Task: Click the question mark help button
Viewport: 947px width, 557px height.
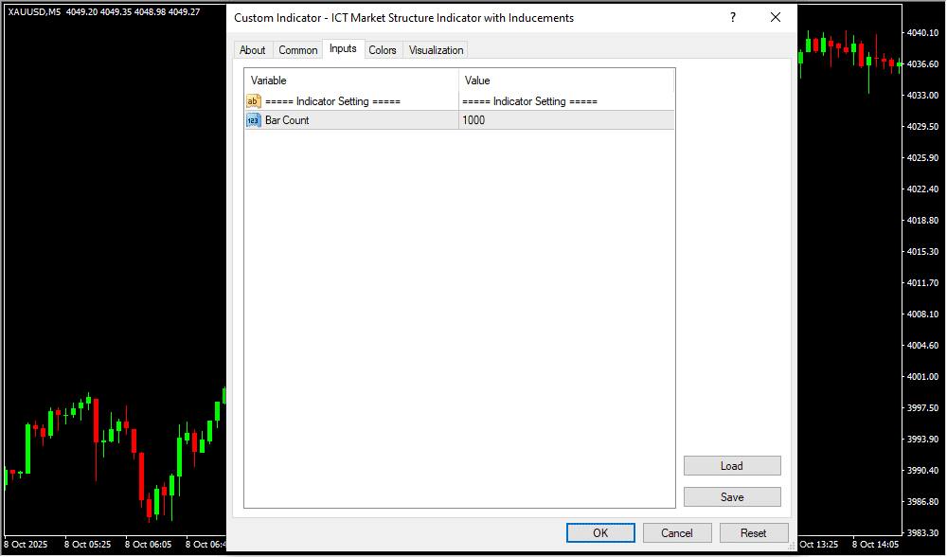Action: coord(732,18)
